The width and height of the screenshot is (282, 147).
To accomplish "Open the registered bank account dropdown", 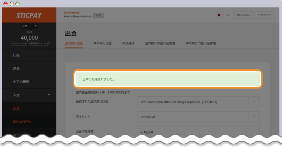I will pos(198,102).
